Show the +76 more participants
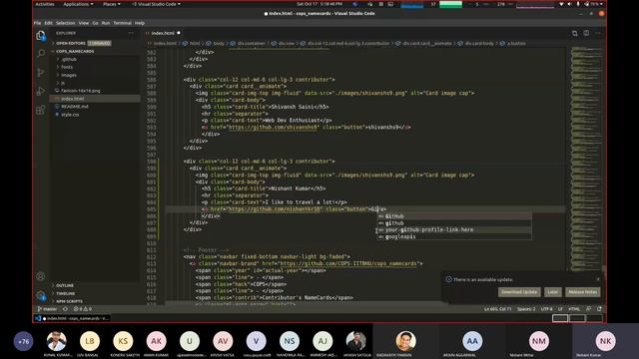 tap(23, 341)
